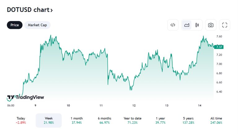Screen dimensions: 238x134
Task: Click the TradingView logo
Action: coord(25,97)
